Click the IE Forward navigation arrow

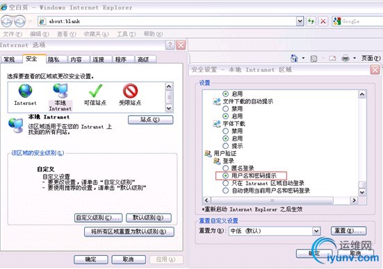coord(19,21)
